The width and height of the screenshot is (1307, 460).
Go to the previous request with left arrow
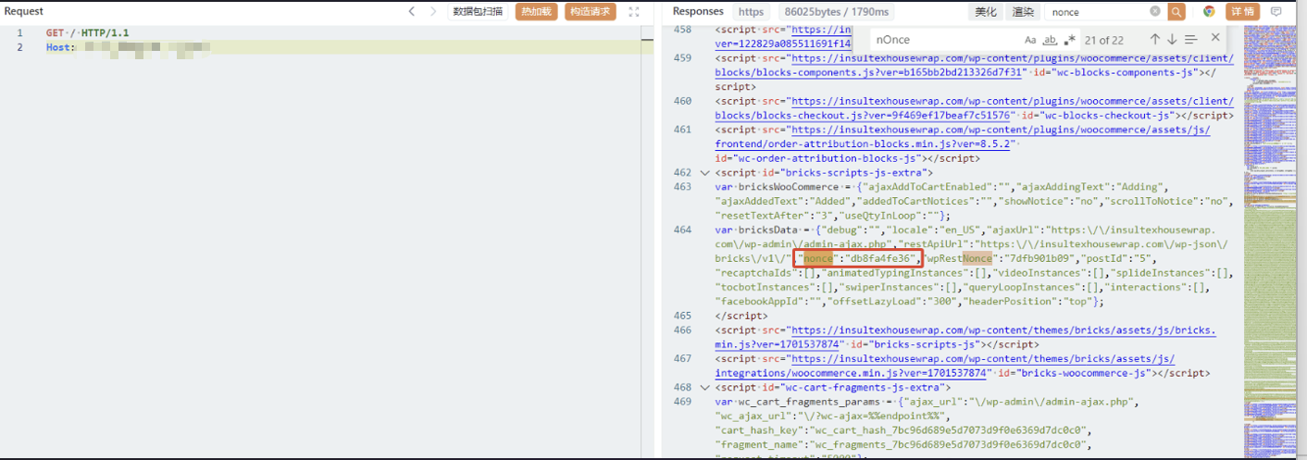click(x=413, y=12)
